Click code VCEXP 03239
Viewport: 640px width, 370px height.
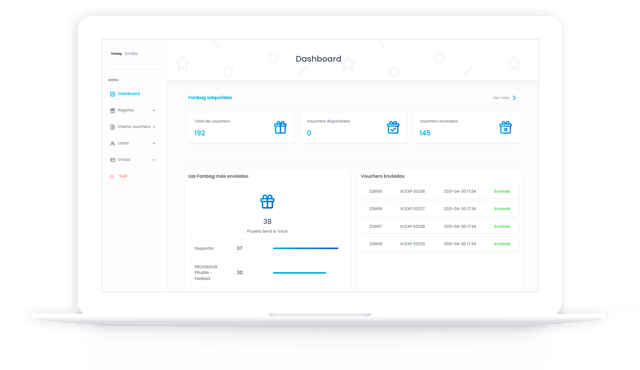pos(412,244)
